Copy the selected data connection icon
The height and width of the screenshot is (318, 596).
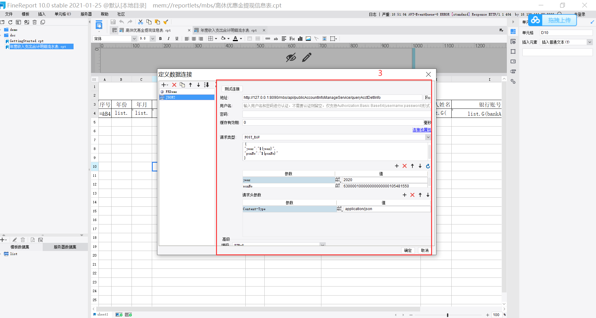182,85
